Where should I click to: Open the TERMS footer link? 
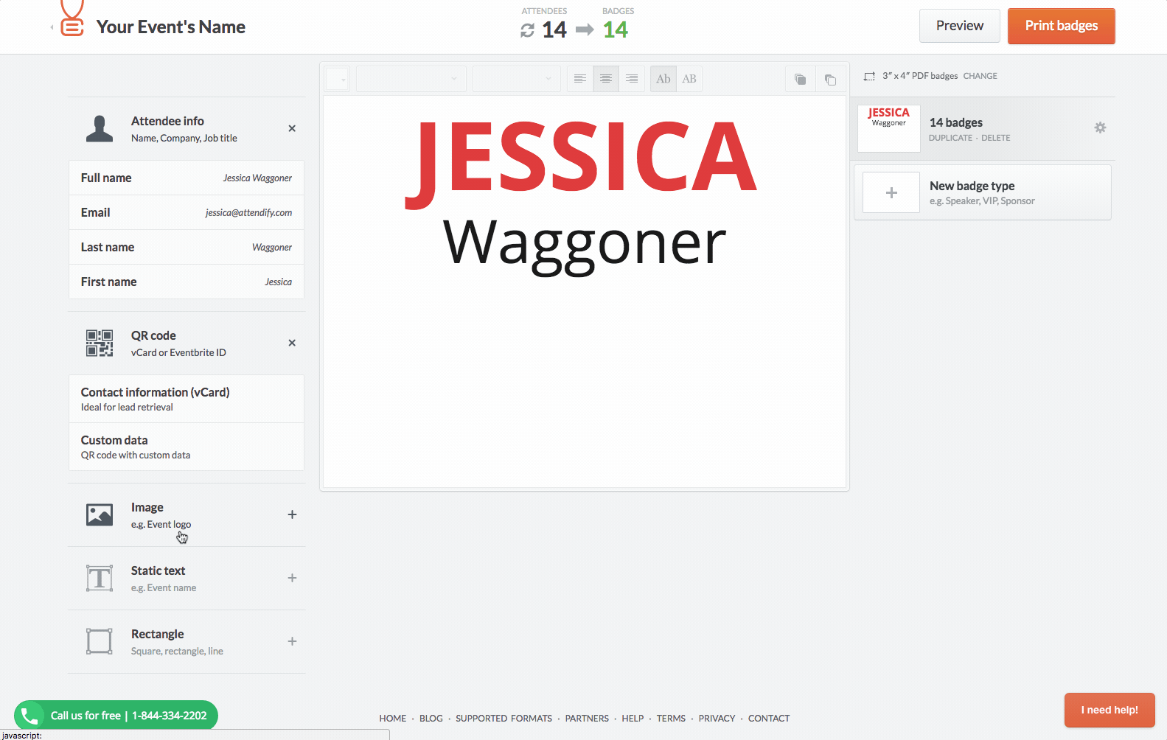[671, 719]
